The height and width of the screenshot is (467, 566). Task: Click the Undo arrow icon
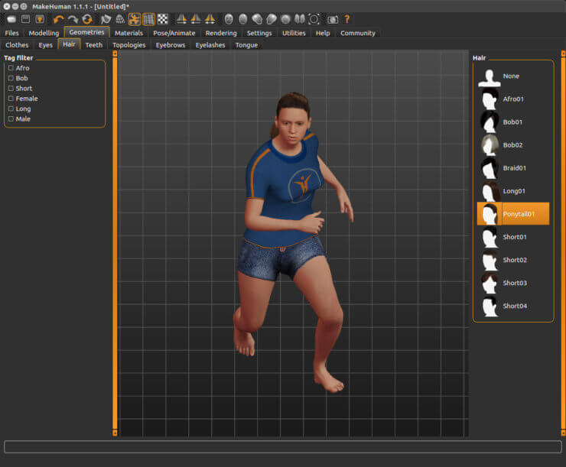click(x=59, y=19)
